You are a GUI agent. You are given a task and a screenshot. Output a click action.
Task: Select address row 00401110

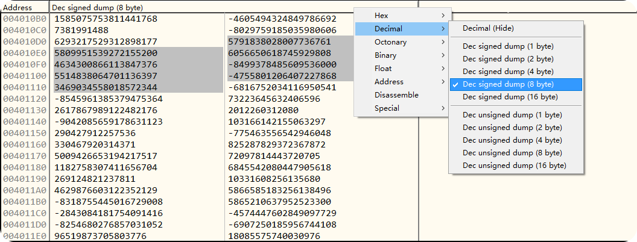click(x=24, y=87)
